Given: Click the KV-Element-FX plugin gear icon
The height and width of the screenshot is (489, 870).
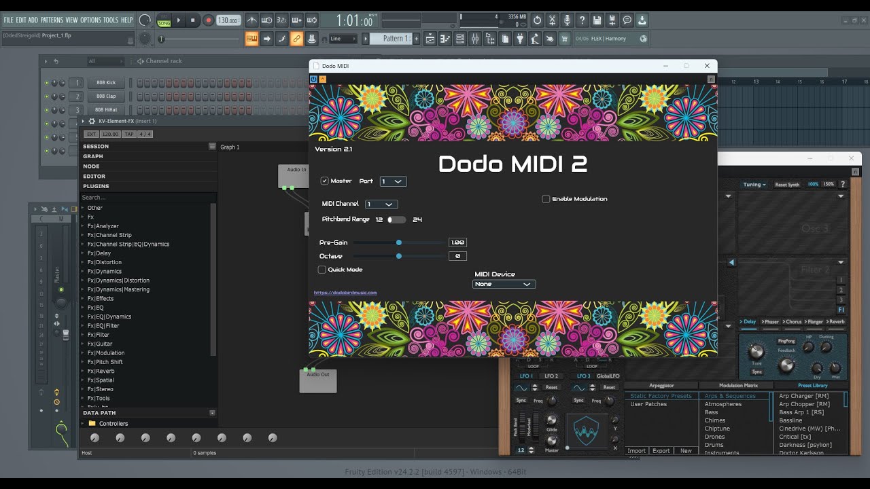Looking at the screenshot, I should point(92,121).
